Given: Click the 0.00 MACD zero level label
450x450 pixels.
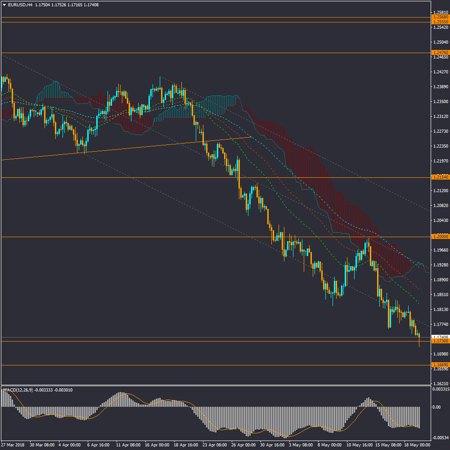Looking at the screenshot, I should (436, 407).
